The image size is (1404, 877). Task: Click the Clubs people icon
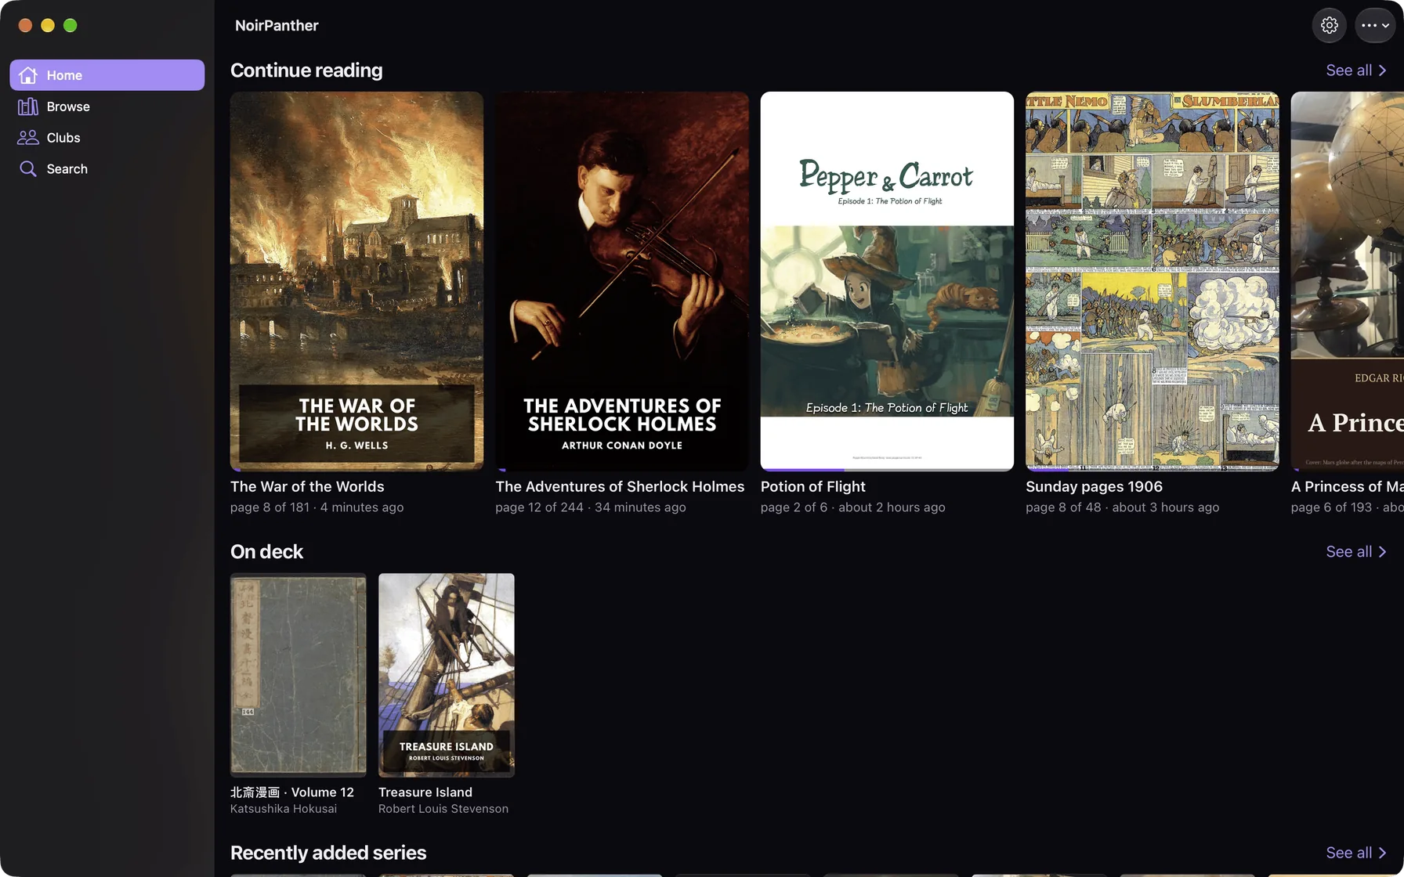[28, 138]
